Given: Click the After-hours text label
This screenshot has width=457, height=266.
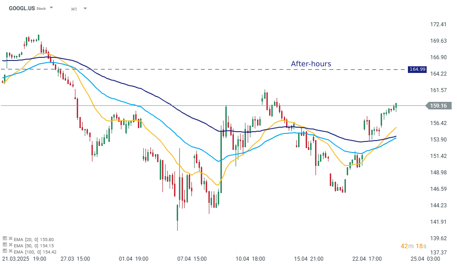Looking at the screenshot, I should pos(311,64).
